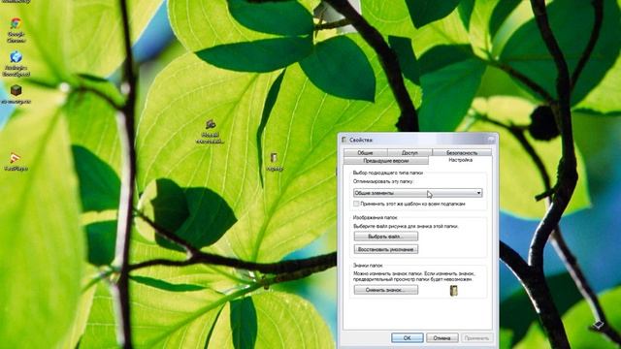This screenshot has width=621, height=349.
Task: Cancel the dialog with the Отмена button
Action: [x=442, y=338]
